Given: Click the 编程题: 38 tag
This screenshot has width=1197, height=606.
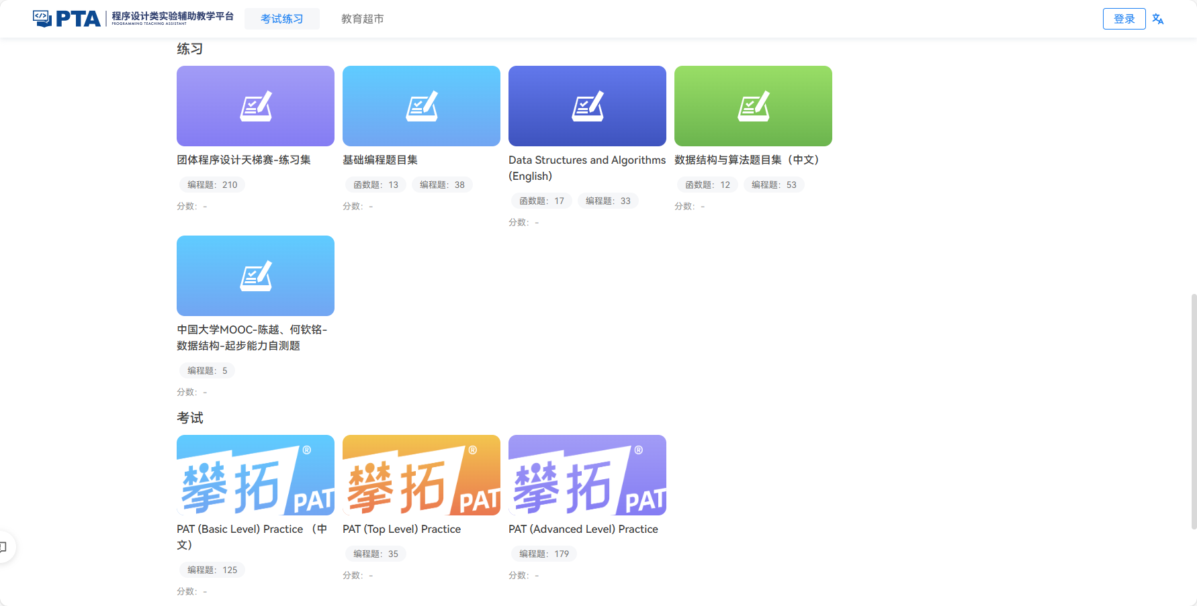Looking at the screenshot, I should [x=442, y=185].
